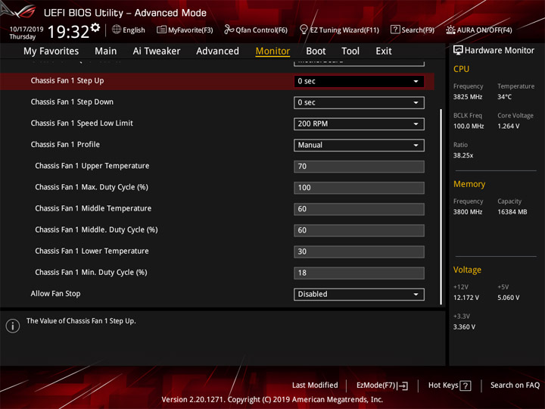
Task: Click Last Modified
Action: tap(315, 386)
